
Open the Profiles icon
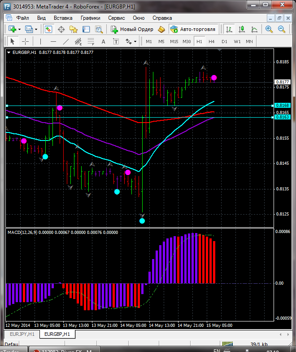[29, 29]
